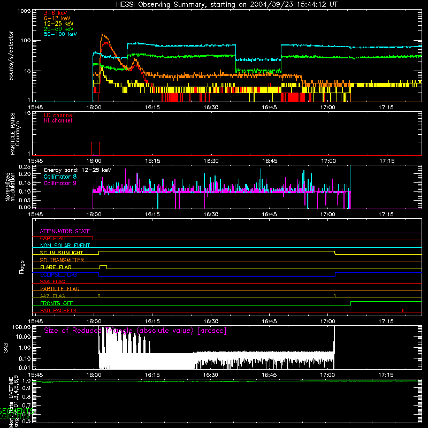Click the red particle rate pulse at 16:00
This screenshot has height=428, width=428.
click(x=96, y=149)
